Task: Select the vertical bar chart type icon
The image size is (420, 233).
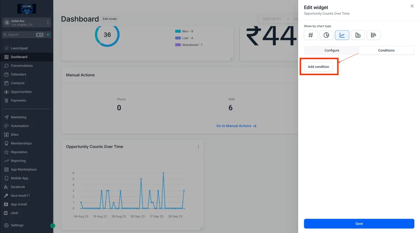Action: [358, 35]
